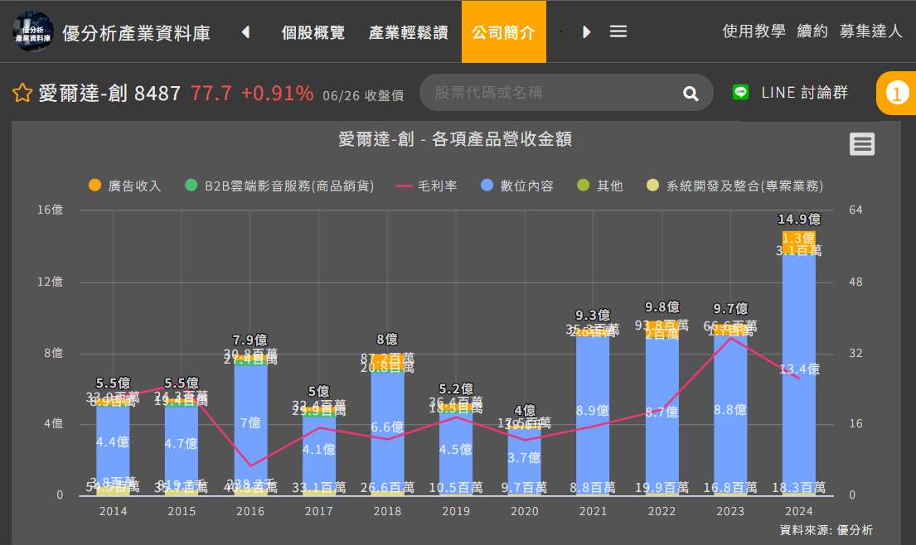
Task: Click the 2018 數位內容 bar labeled 6.6億
Action: click(x=387, y=432)
